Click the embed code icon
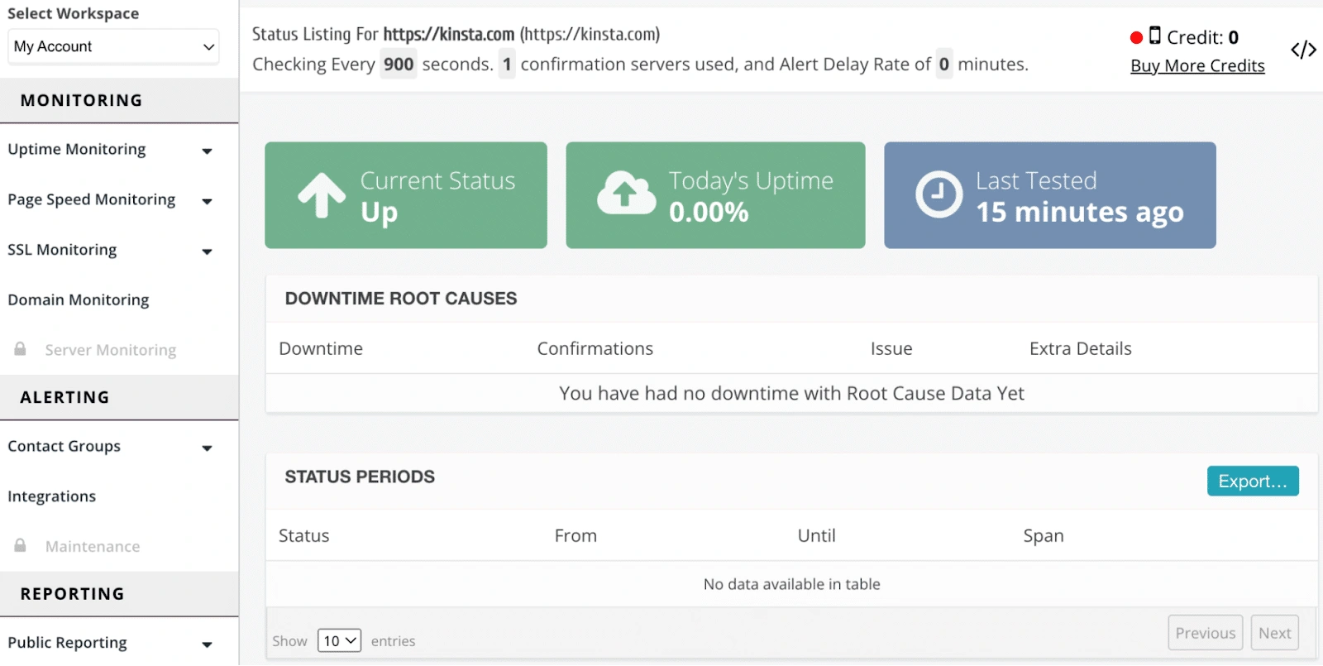Viewport: 1323px width, 666px height. click(x=1303, y=50)
